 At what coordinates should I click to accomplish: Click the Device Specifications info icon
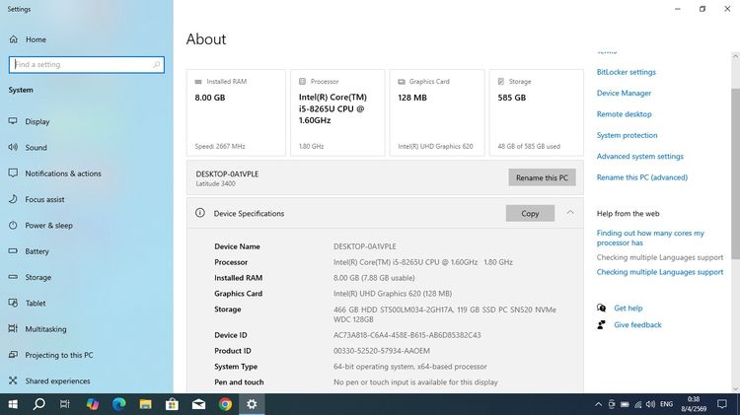200,213
